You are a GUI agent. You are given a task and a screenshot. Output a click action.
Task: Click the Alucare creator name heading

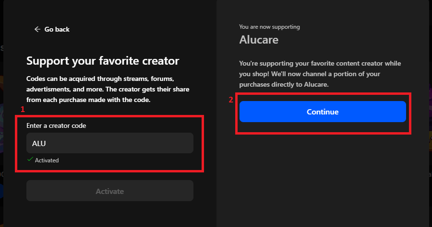click(x=259, y=40)
